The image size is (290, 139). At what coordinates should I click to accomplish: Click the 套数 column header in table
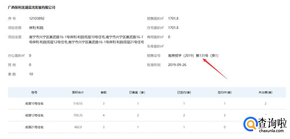point(103,92)
